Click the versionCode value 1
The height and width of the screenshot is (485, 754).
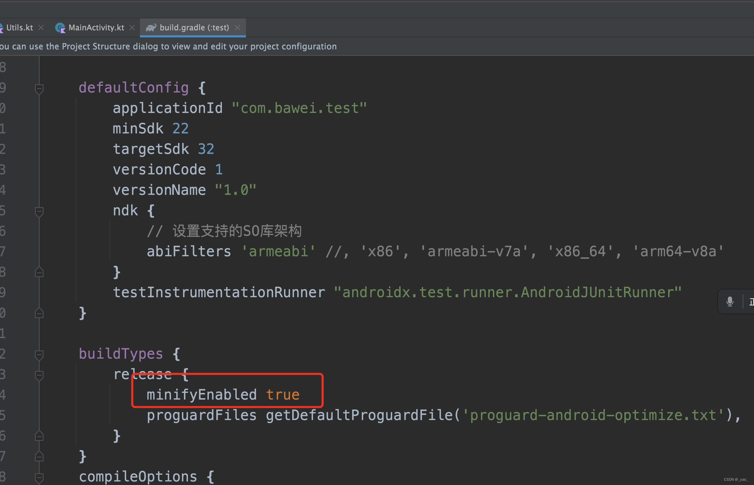[219, 169]
